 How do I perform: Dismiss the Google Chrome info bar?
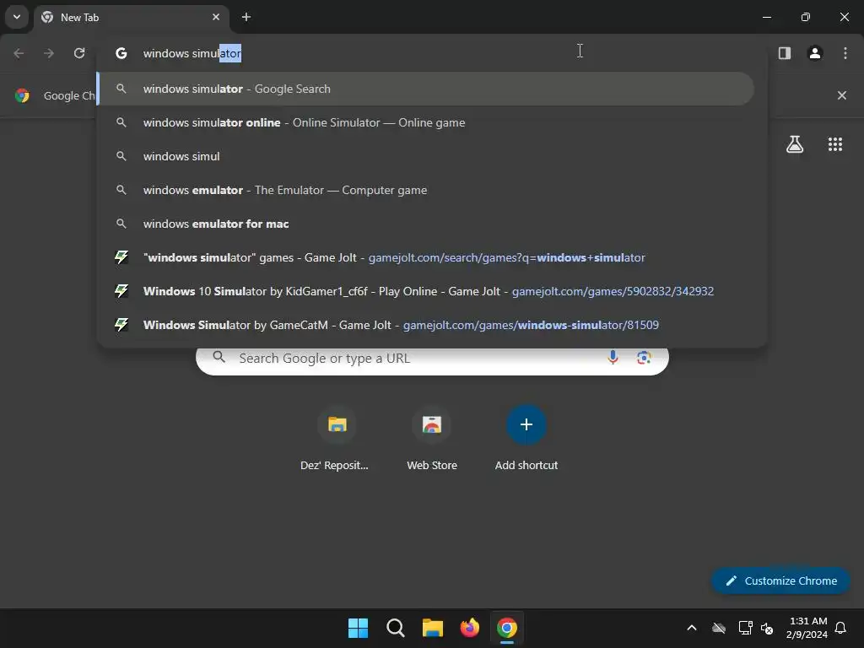842,95
